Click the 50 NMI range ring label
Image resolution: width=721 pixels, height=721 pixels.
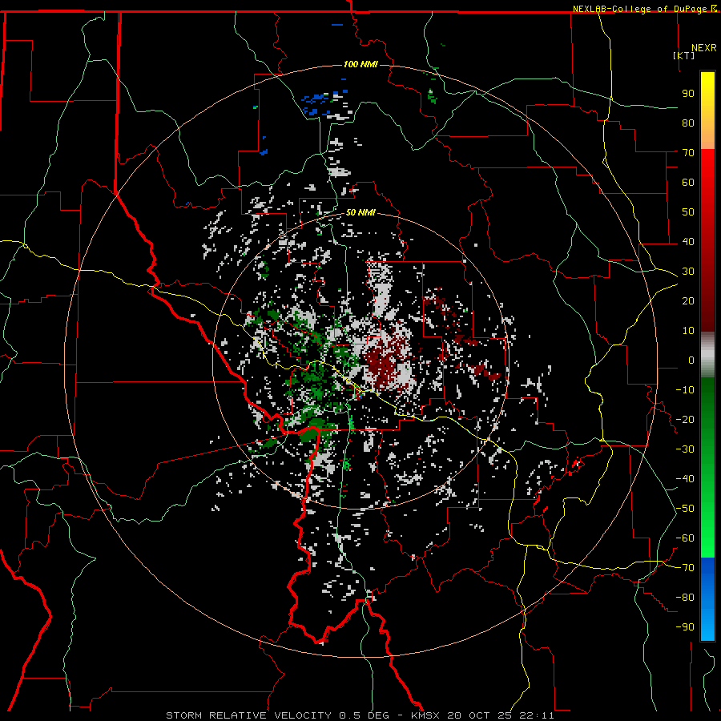coord(360,212)
